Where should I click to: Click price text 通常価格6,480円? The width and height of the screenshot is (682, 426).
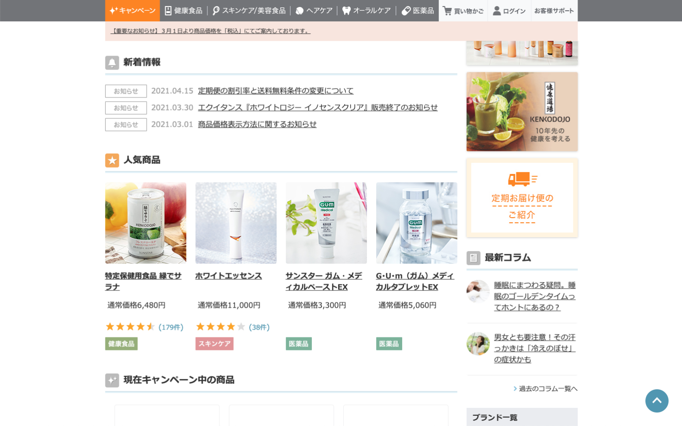point(136,305)
